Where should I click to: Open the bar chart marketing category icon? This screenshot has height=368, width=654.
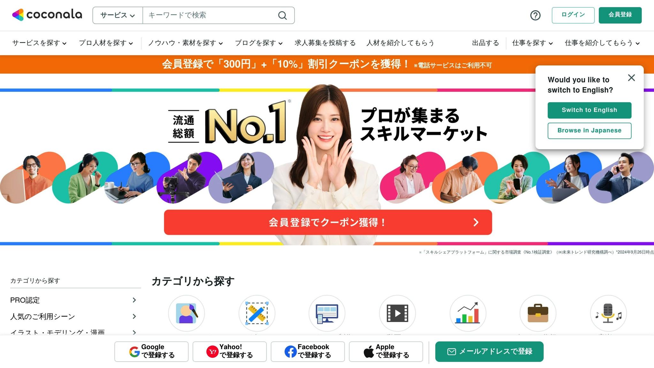point(468,313)
